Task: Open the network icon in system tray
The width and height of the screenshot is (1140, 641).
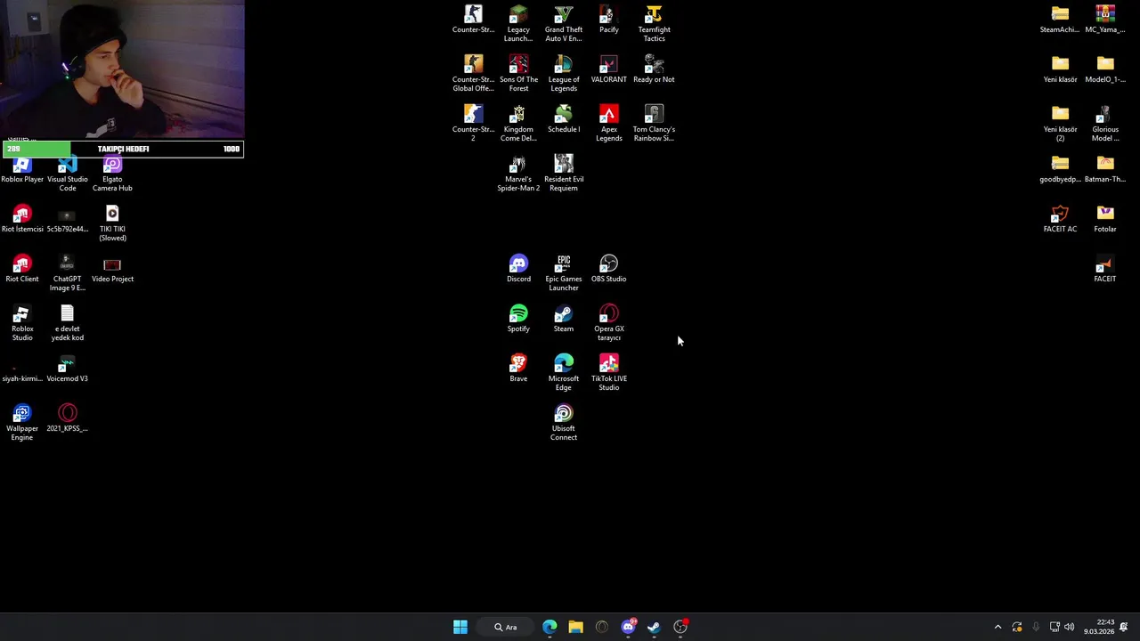Action: 1054,627
